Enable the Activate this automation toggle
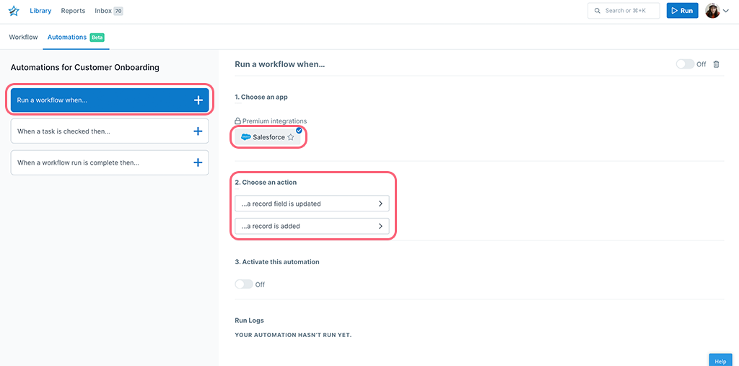 click(244, 284)
